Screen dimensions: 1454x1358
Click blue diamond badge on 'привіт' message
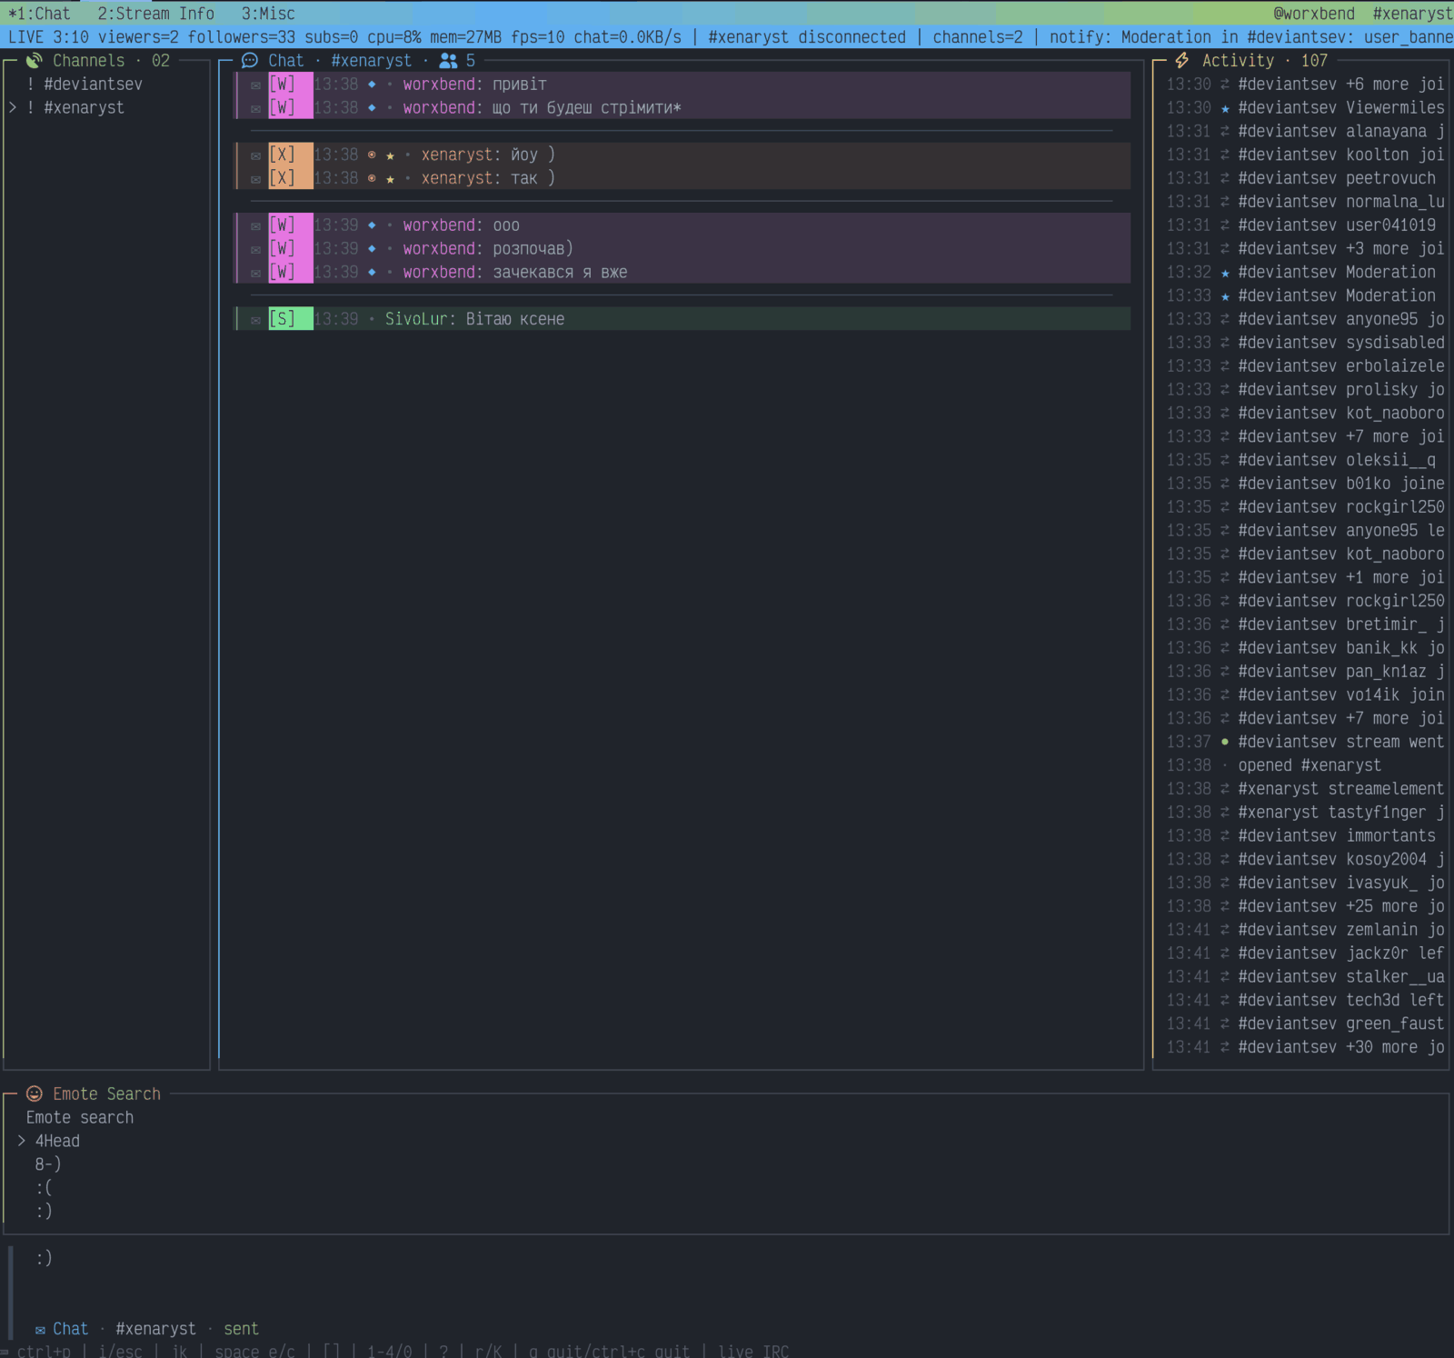[x=372, y=84]
